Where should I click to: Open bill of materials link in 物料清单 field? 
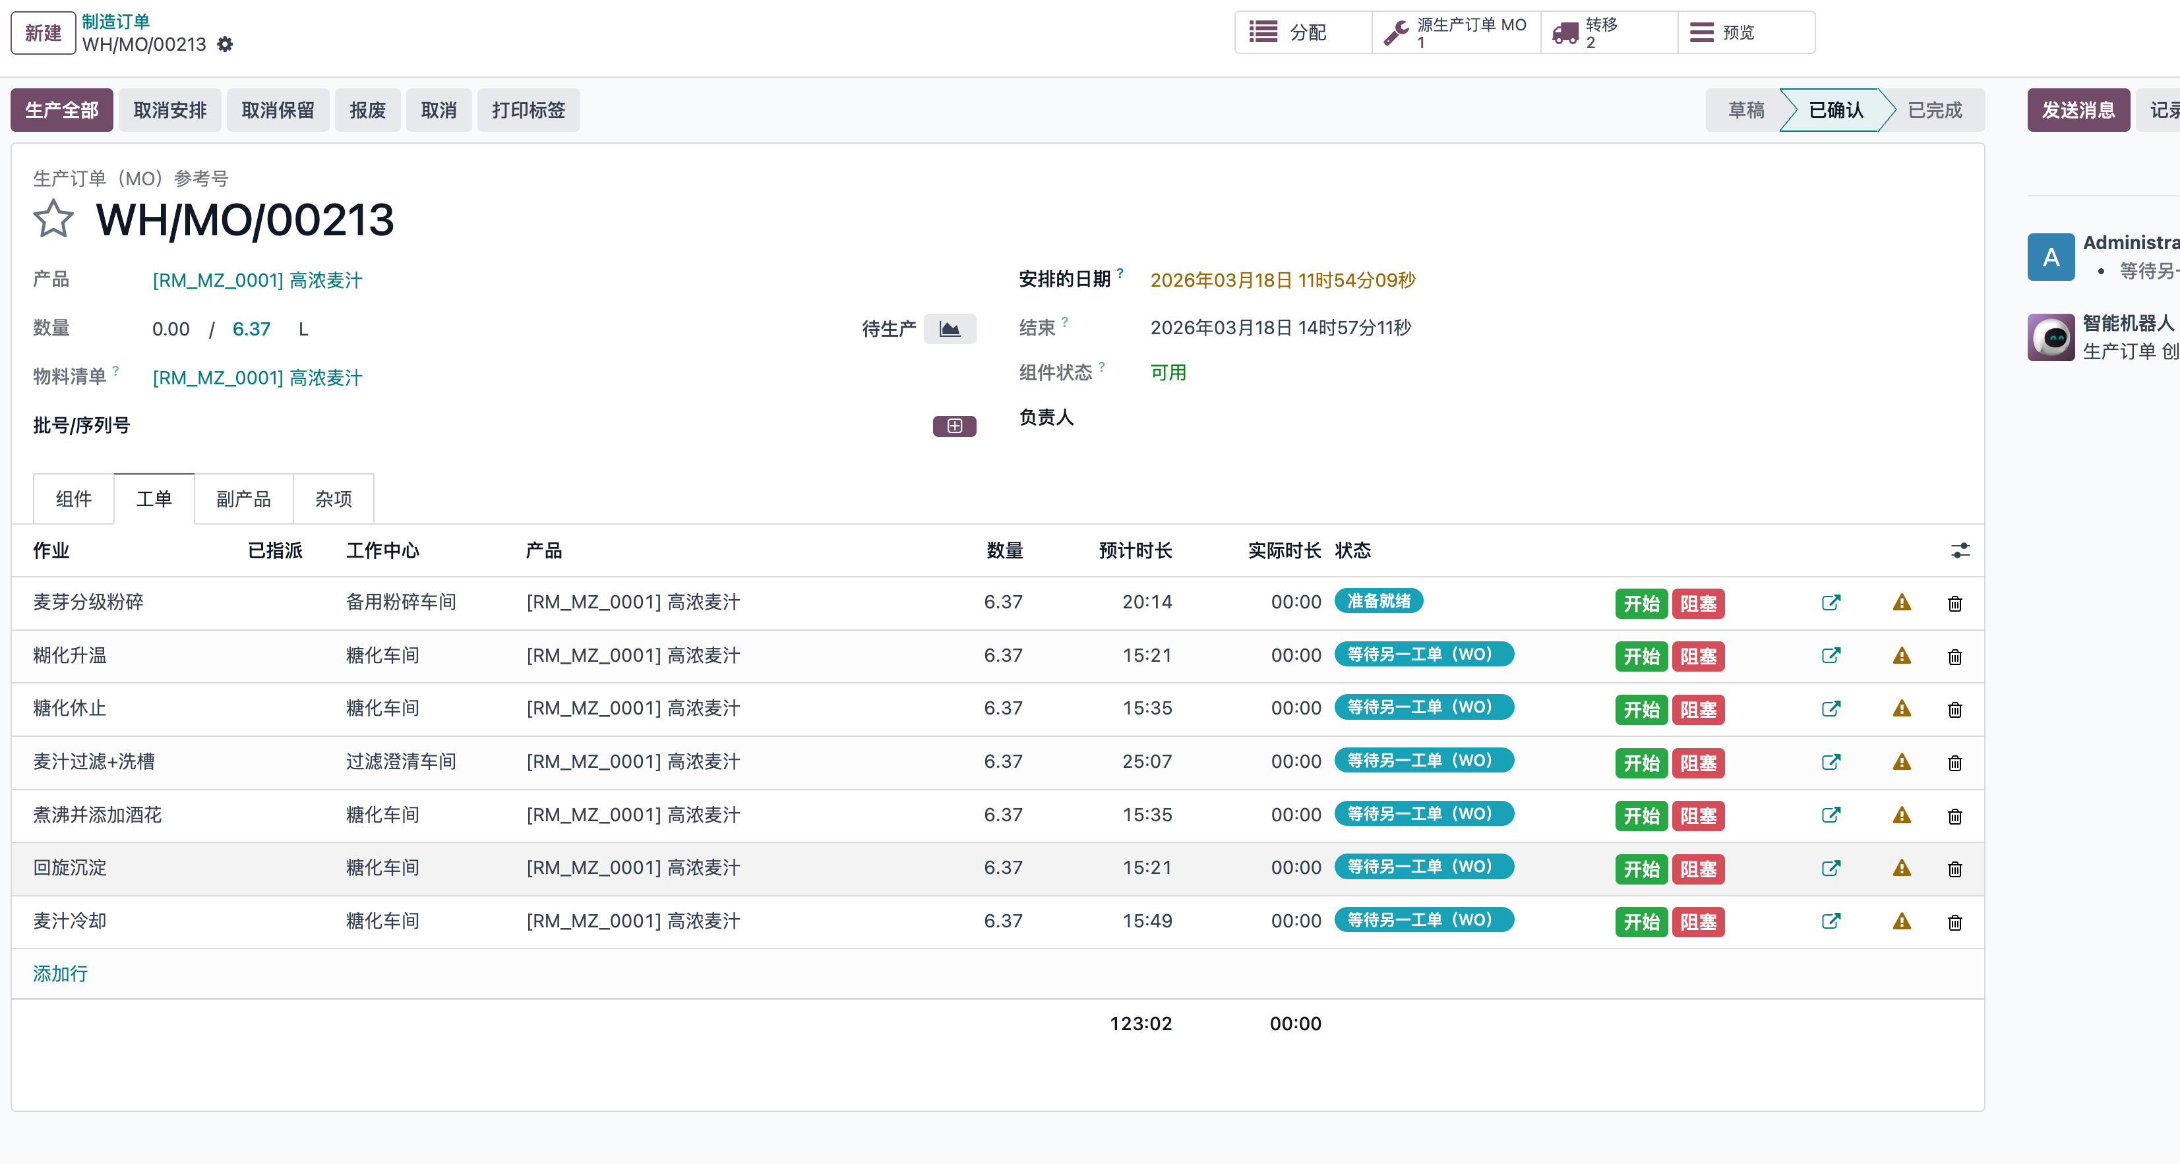point(257,377)
